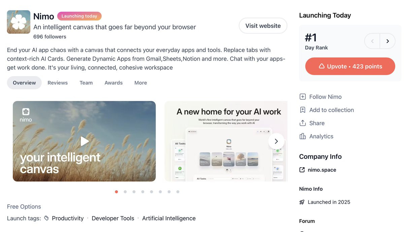The height and width of the screenshot is (232, 404).
Task: Click the Add to collection bookmark icon
Action: point(303,110)
